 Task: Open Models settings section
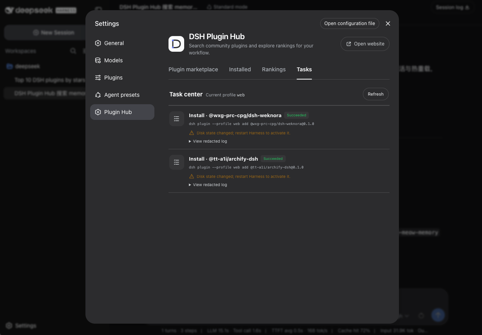(x=122, y=60)
